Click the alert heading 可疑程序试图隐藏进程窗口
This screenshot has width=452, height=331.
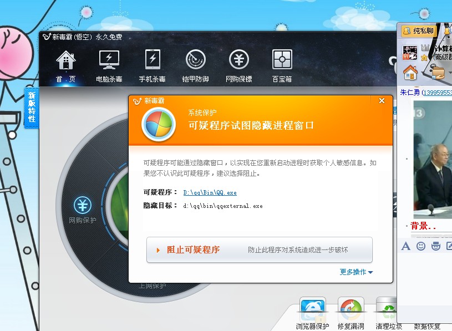tap(251, 125)
